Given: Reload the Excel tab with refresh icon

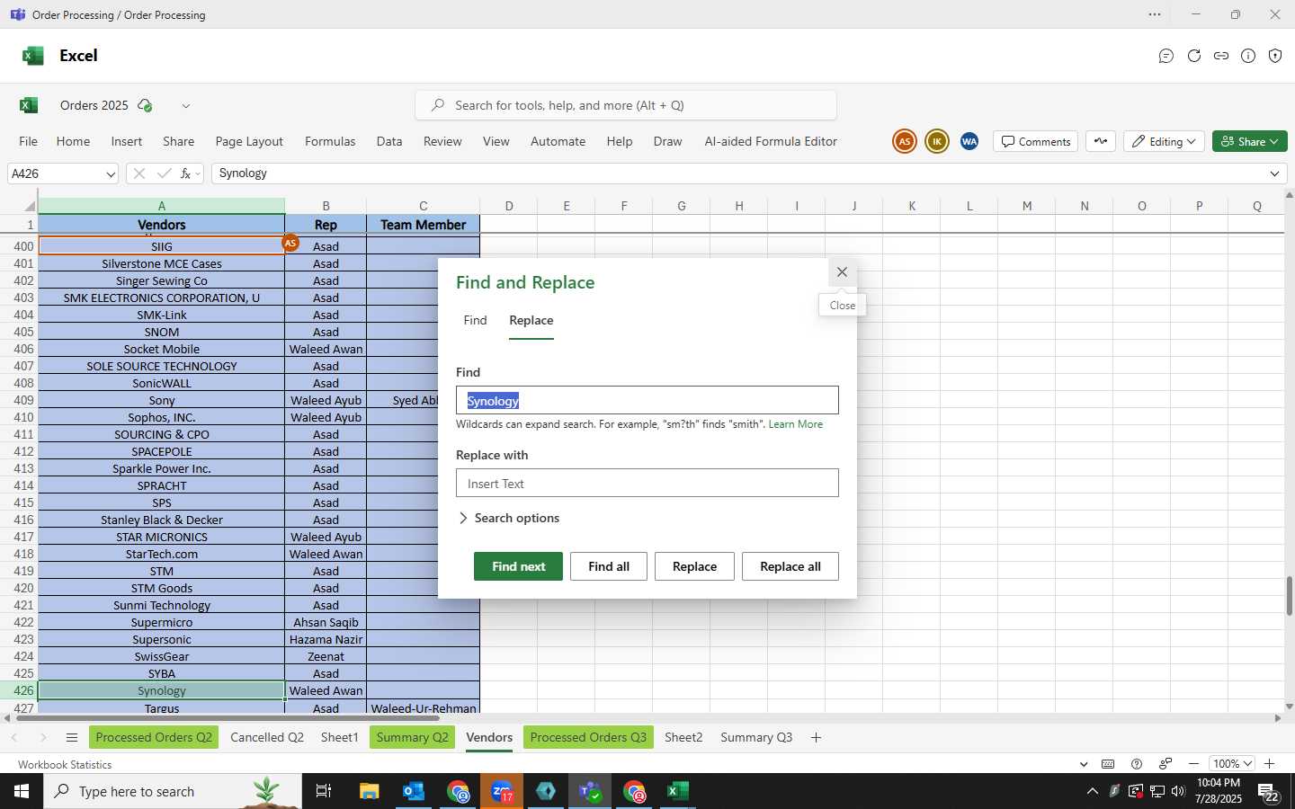Looking at the screenshot, I should (x=1194, y=56).
